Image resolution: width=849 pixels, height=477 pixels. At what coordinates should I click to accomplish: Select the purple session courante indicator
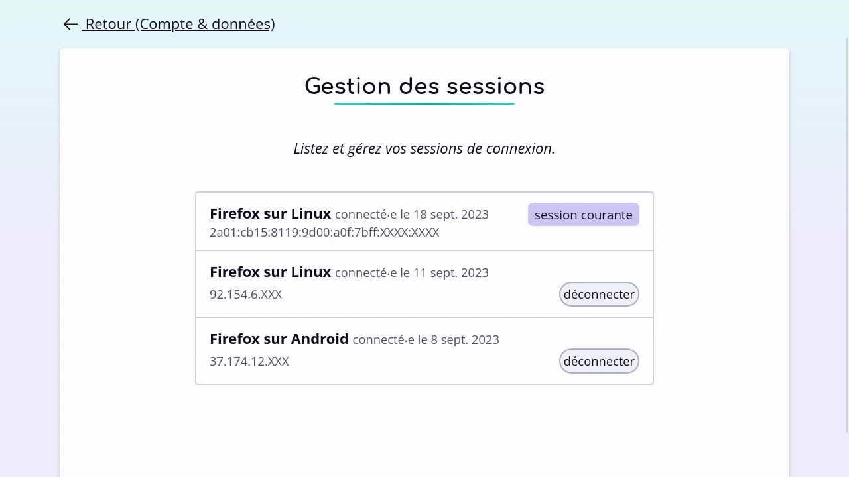(584, 215)
